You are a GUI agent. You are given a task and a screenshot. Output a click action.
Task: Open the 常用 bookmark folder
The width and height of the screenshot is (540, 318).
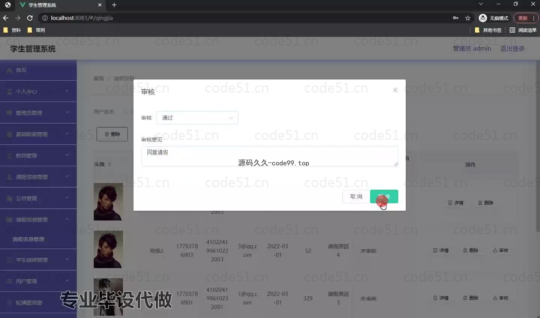click(x=36, y=30)
